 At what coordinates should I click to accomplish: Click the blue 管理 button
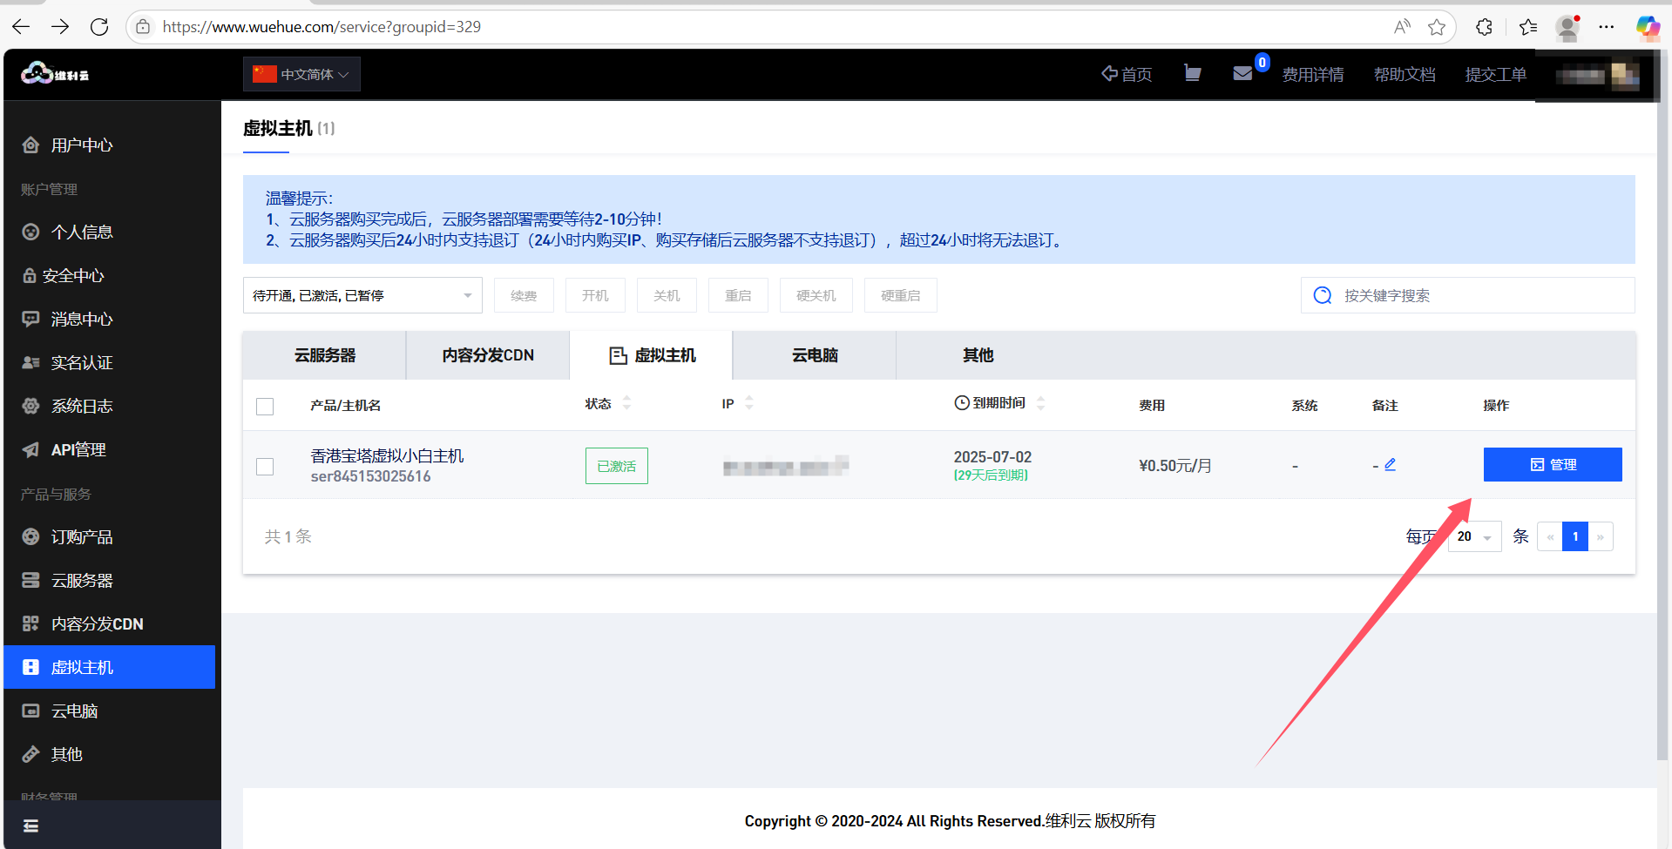coord(1553,464)
